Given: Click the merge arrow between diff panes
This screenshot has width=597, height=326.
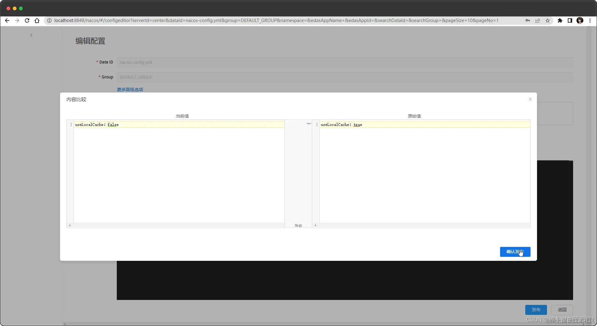Looking at the screenshot, I should 309,124.
